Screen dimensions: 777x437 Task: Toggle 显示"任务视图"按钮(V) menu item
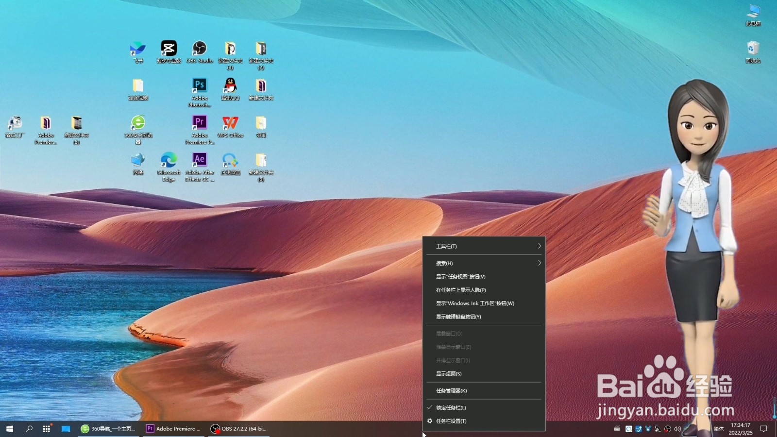pos(484,276)
